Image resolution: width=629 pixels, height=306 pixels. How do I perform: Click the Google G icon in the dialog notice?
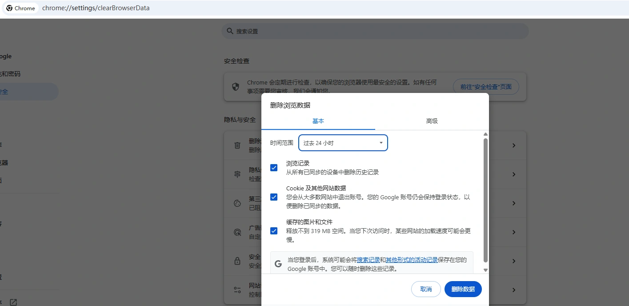click(x=278, y=263)
